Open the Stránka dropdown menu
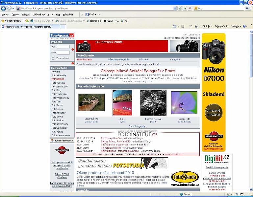Viewport: 253px width, 197px height. tap(208, 26)
